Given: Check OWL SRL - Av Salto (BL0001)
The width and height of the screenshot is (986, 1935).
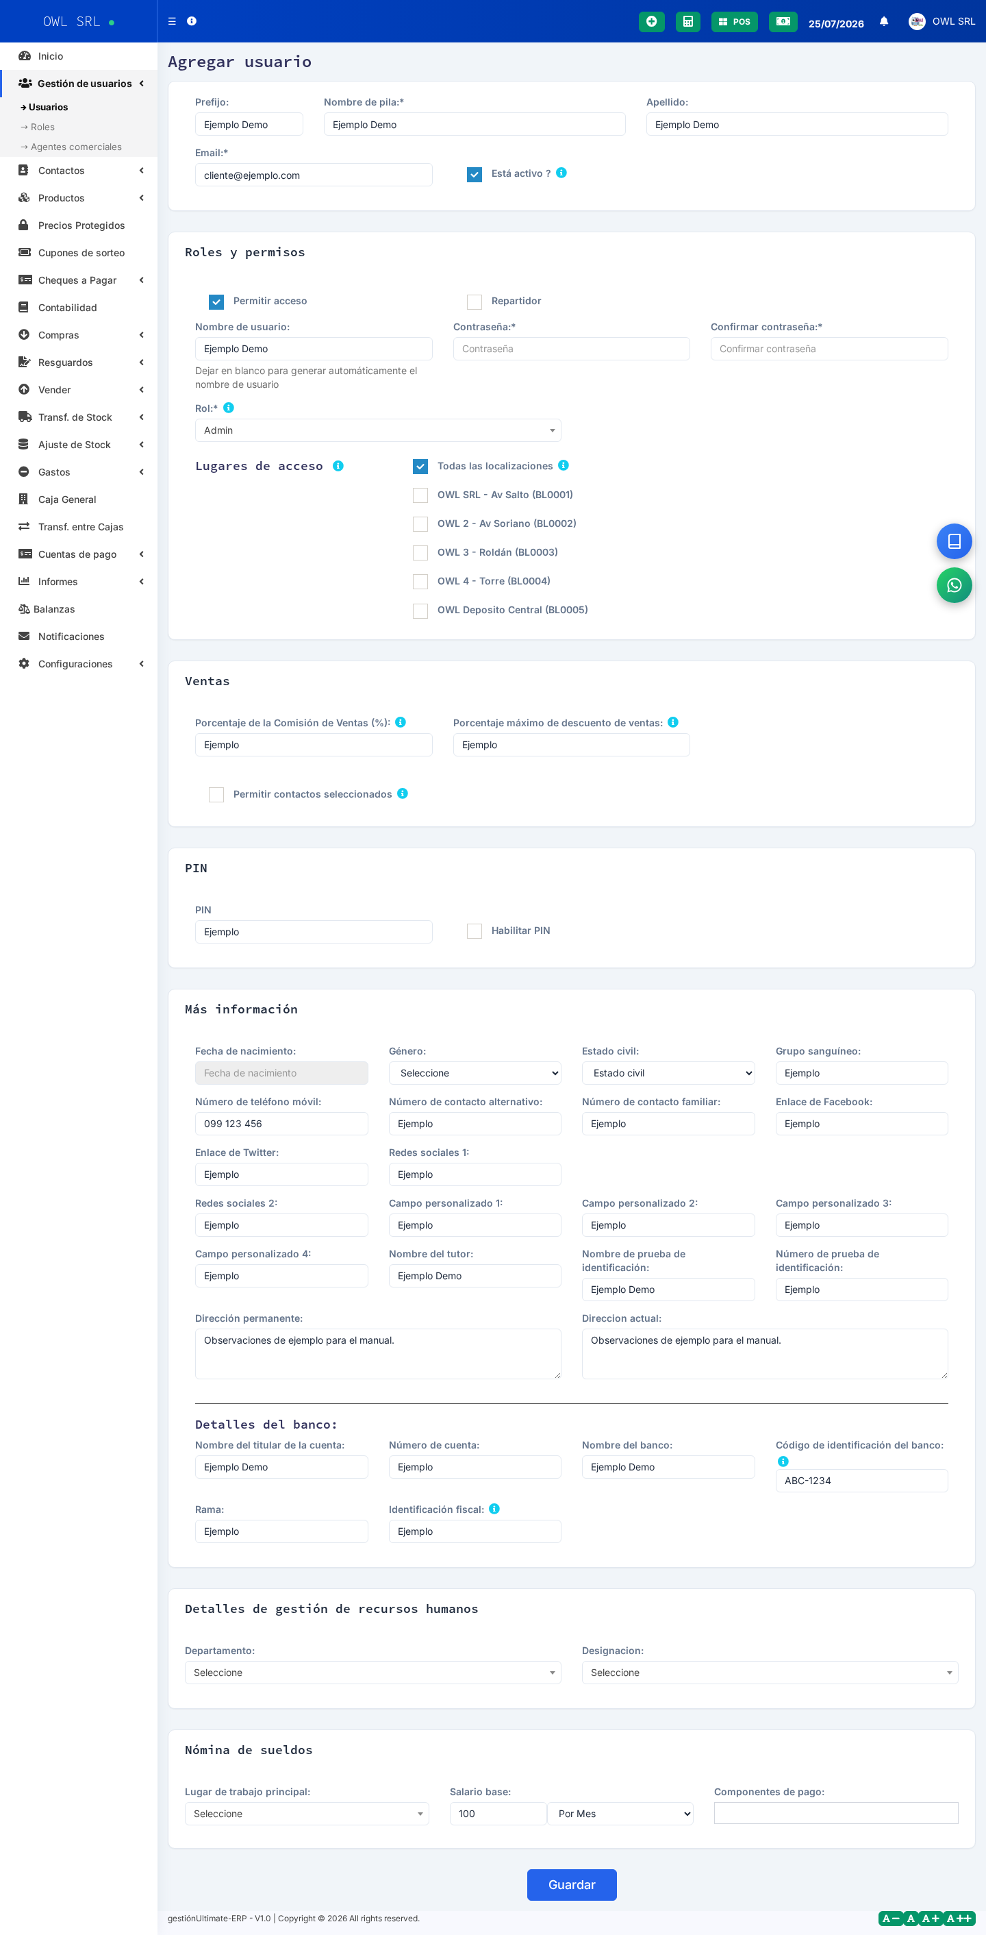Looking at the screenshot, I should point(420,495).
